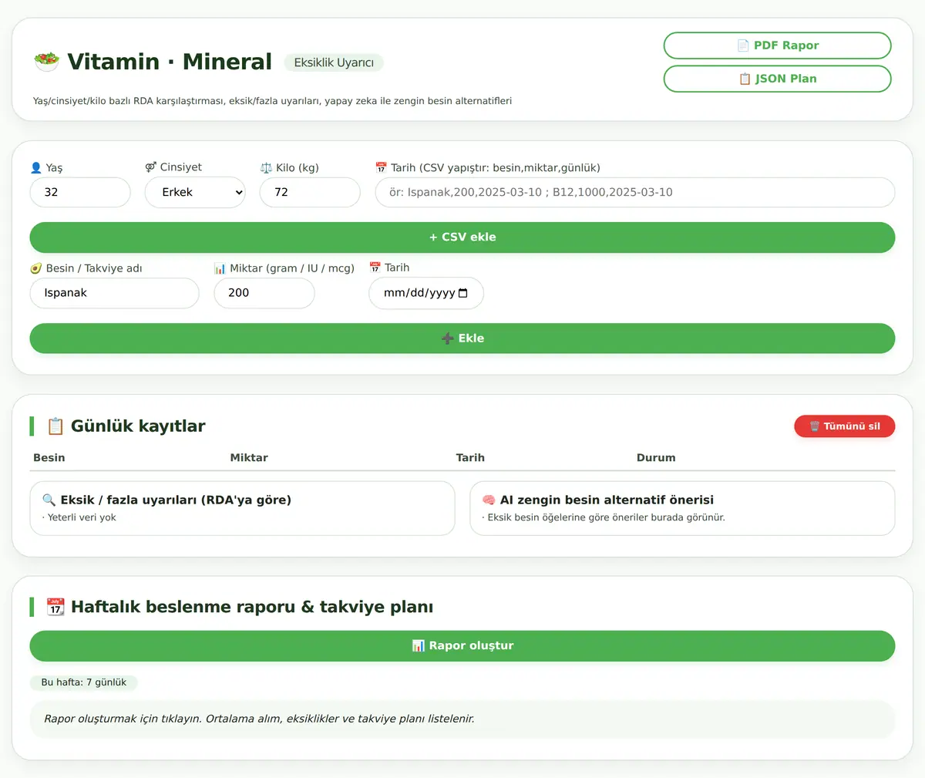Click the salad bowl logo icon
This screenshot has height=778, width=925.
point(46,62)
